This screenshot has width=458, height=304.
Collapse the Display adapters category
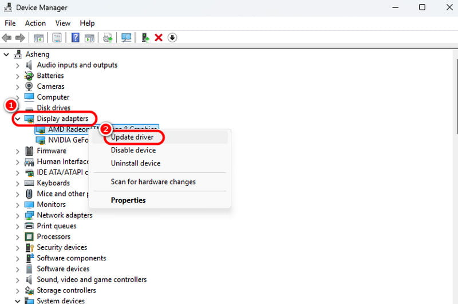click(18, 119)
